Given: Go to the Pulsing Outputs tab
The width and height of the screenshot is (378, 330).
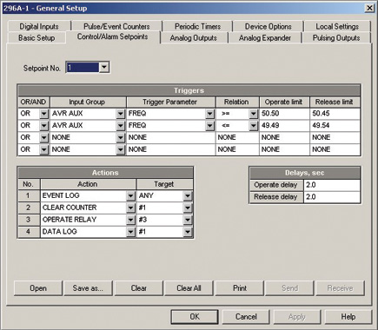Looking at the screenshot, I should pyautogui.click(x=336, y=38).
